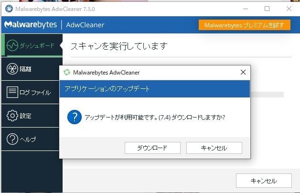Open the 設定 settings tab
Image resolution: width=300 pixels, height=193 pixels.
click(31, 116)
